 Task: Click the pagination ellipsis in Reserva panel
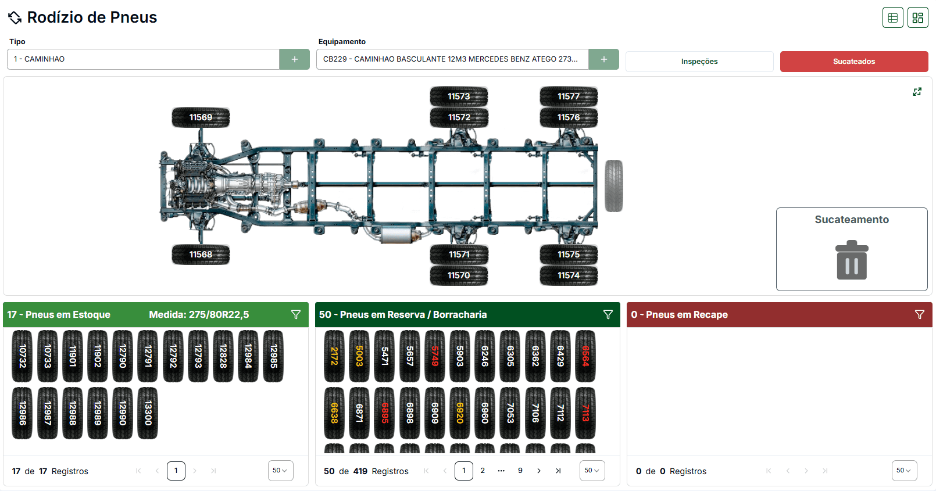(501, 471)
